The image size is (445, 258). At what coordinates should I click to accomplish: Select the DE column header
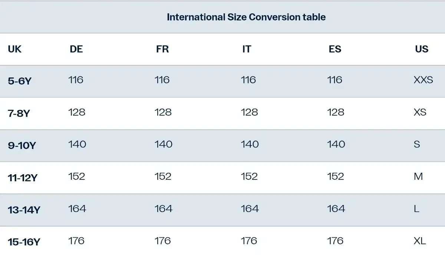tap(76, 49)
